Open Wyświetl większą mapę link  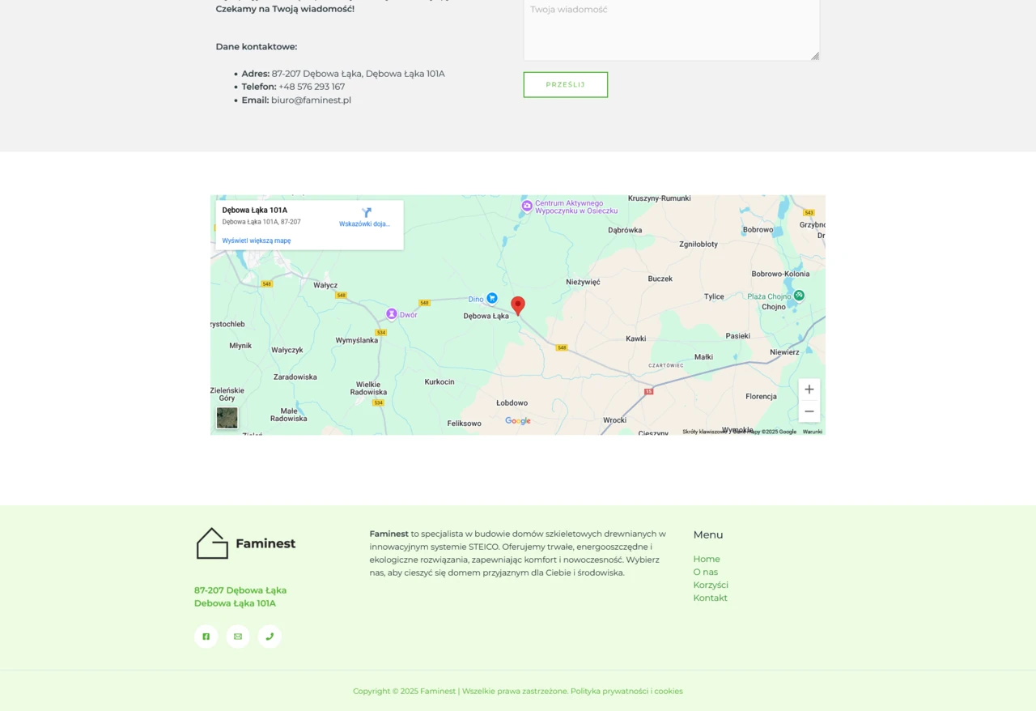[x=257, y=241]
